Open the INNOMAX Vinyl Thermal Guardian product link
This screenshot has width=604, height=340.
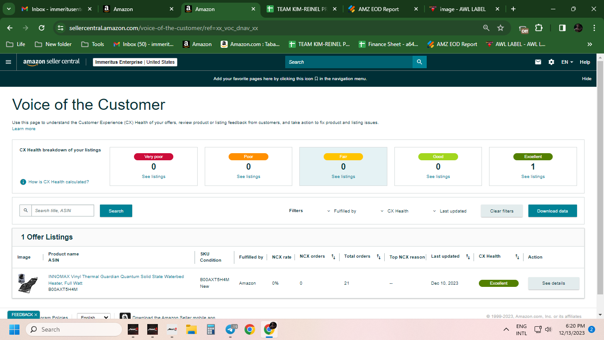(116, 280)
